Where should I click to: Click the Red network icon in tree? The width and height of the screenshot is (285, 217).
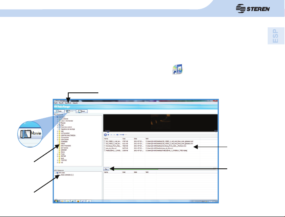click(x=60, y=125)
